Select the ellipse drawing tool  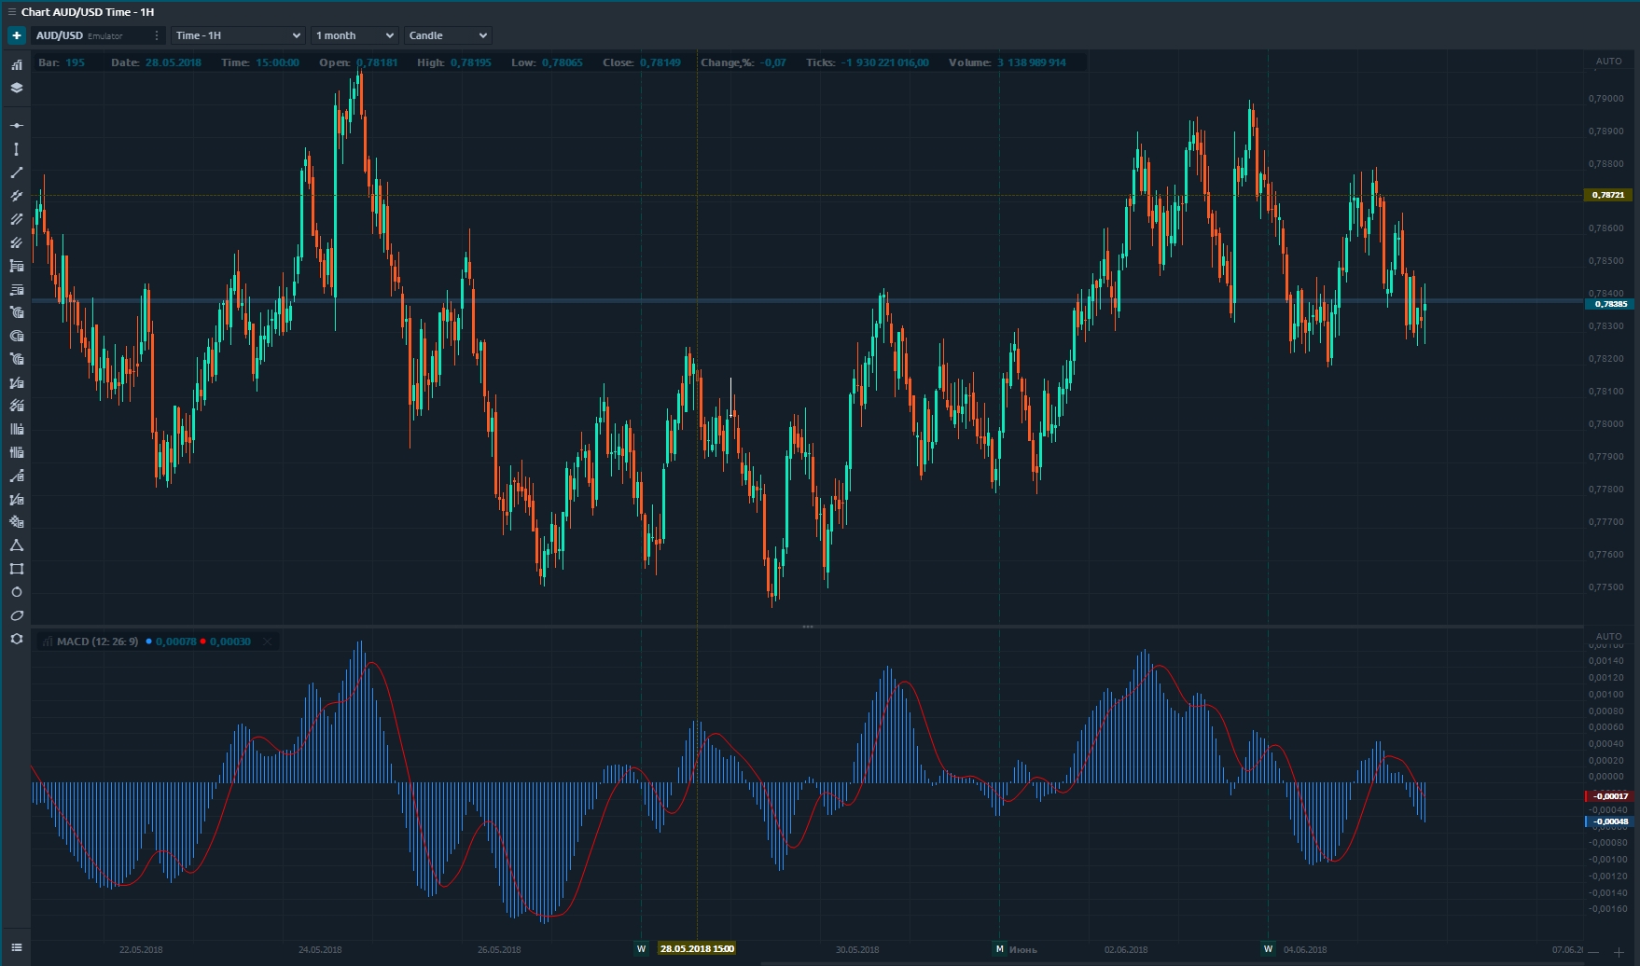(x=17, y=615)
